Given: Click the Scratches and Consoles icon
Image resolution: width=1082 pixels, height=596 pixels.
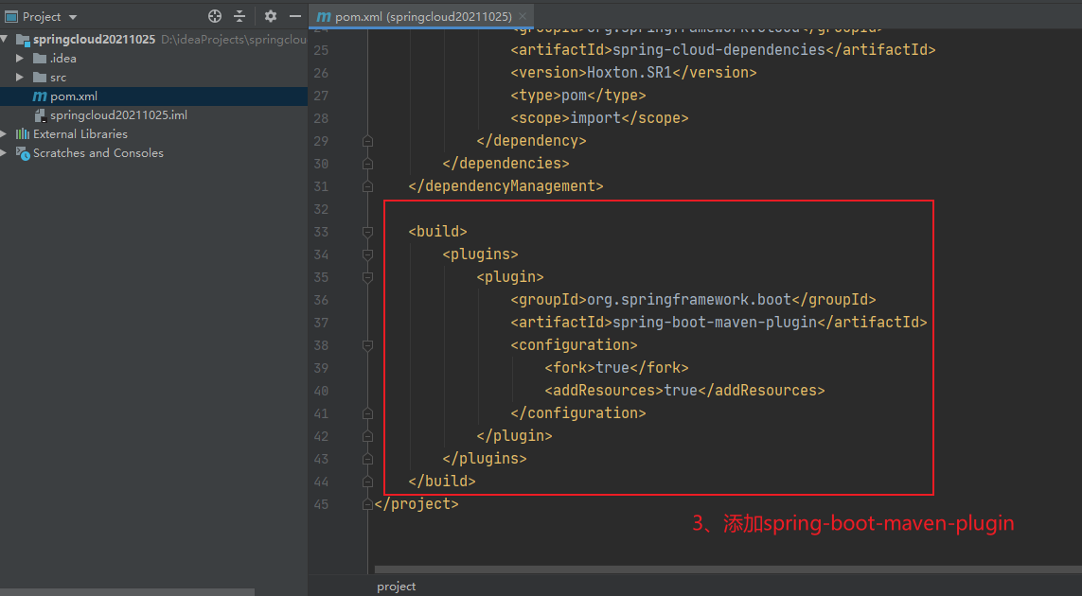Looking at the screenshot, I should click(23, 153).
